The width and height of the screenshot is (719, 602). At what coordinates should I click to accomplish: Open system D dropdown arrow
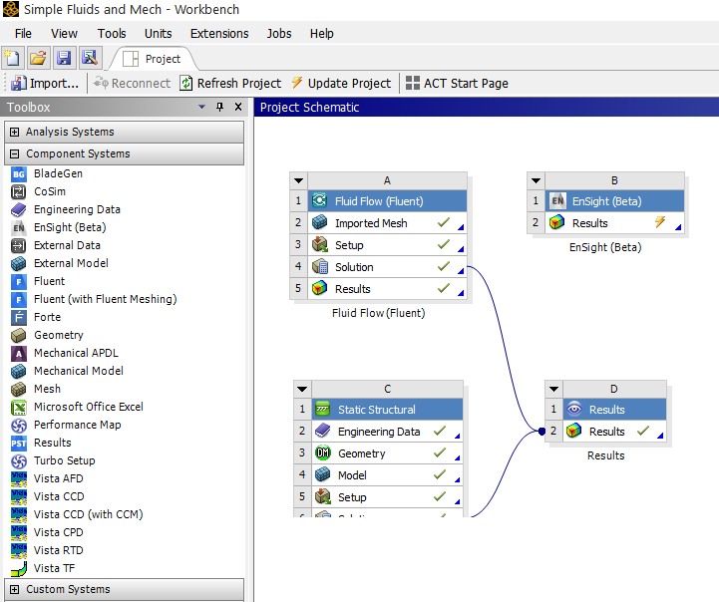pyautogui.click(x=553, y=389)
